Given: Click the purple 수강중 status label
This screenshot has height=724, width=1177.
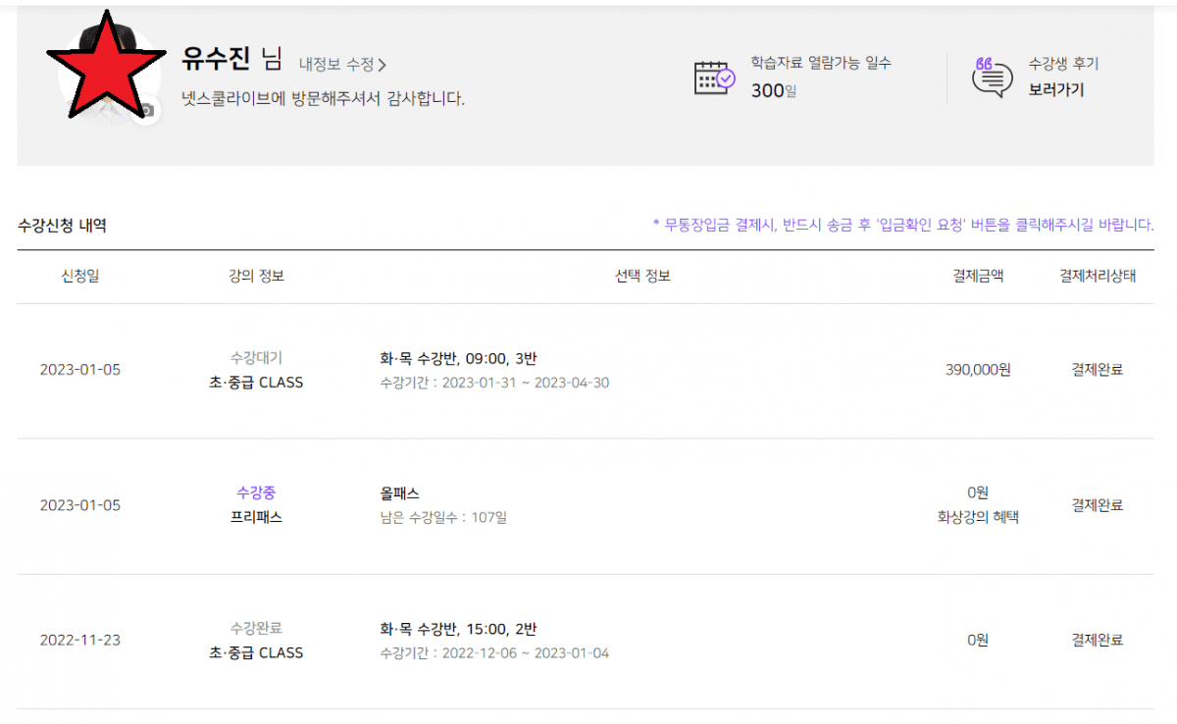Looking at the screenshot, I should pos(256,492).
